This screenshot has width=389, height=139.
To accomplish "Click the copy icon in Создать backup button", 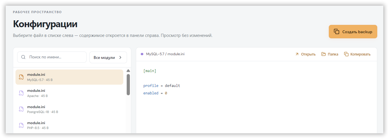I will pos(337,32).
